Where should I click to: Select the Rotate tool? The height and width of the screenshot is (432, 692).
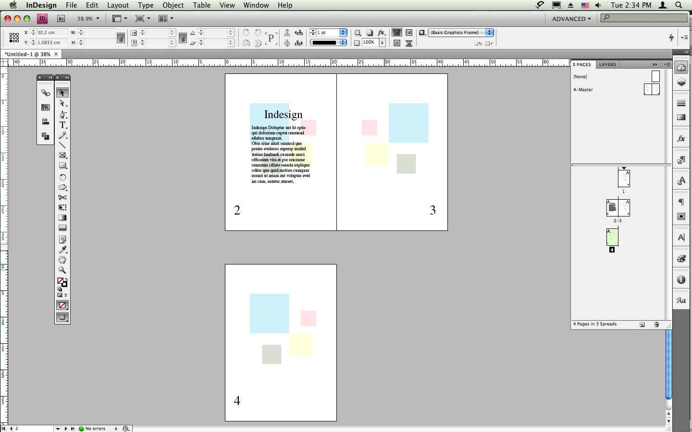tap(62, 177)
